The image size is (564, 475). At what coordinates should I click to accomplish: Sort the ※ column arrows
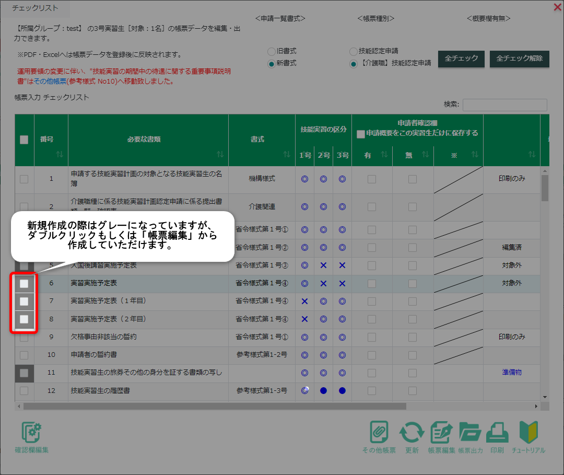click(475, 154)
